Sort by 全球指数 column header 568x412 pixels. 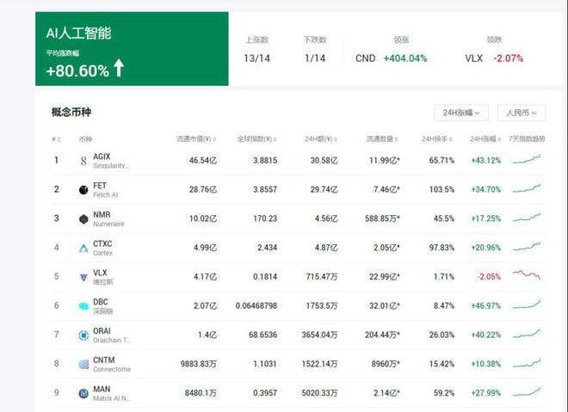[x=256, y=138]
